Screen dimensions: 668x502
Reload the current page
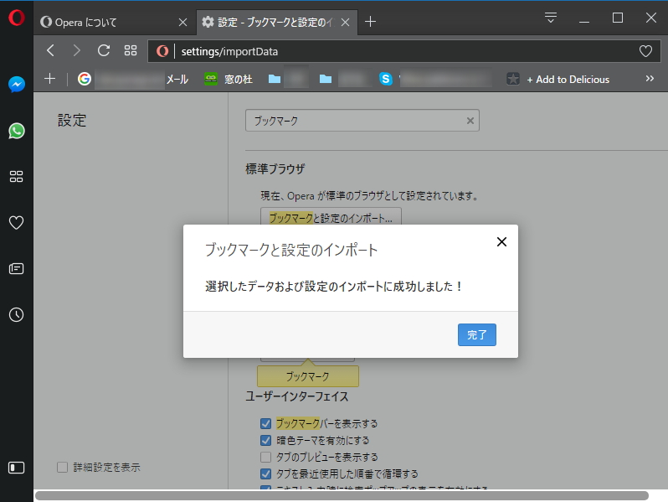pos(104,51)
